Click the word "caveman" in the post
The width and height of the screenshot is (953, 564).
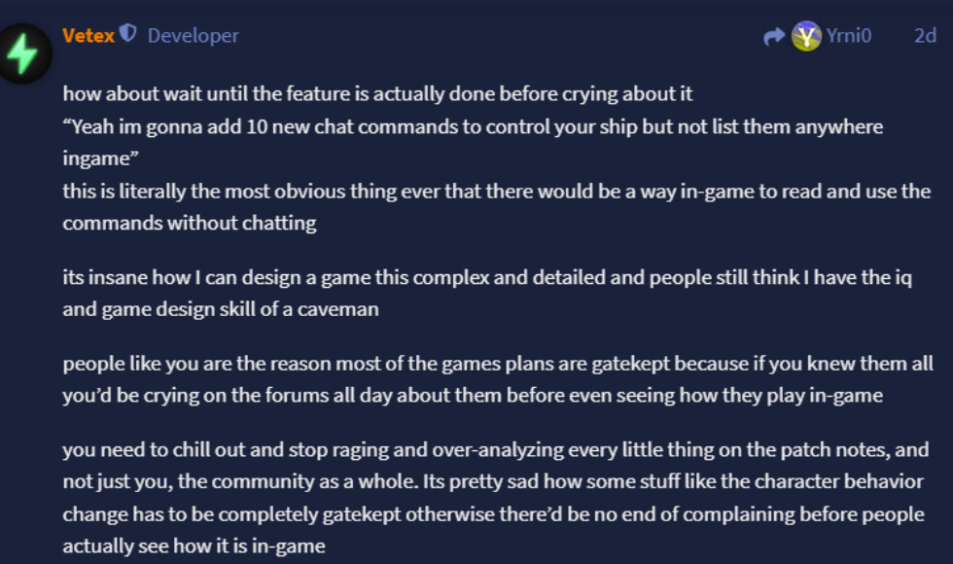click(x=338, y=309)
